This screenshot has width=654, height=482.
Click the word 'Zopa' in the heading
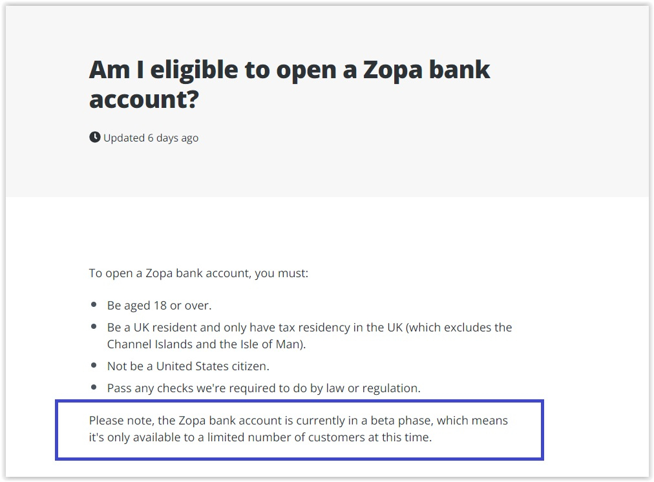tap(392, 70)
